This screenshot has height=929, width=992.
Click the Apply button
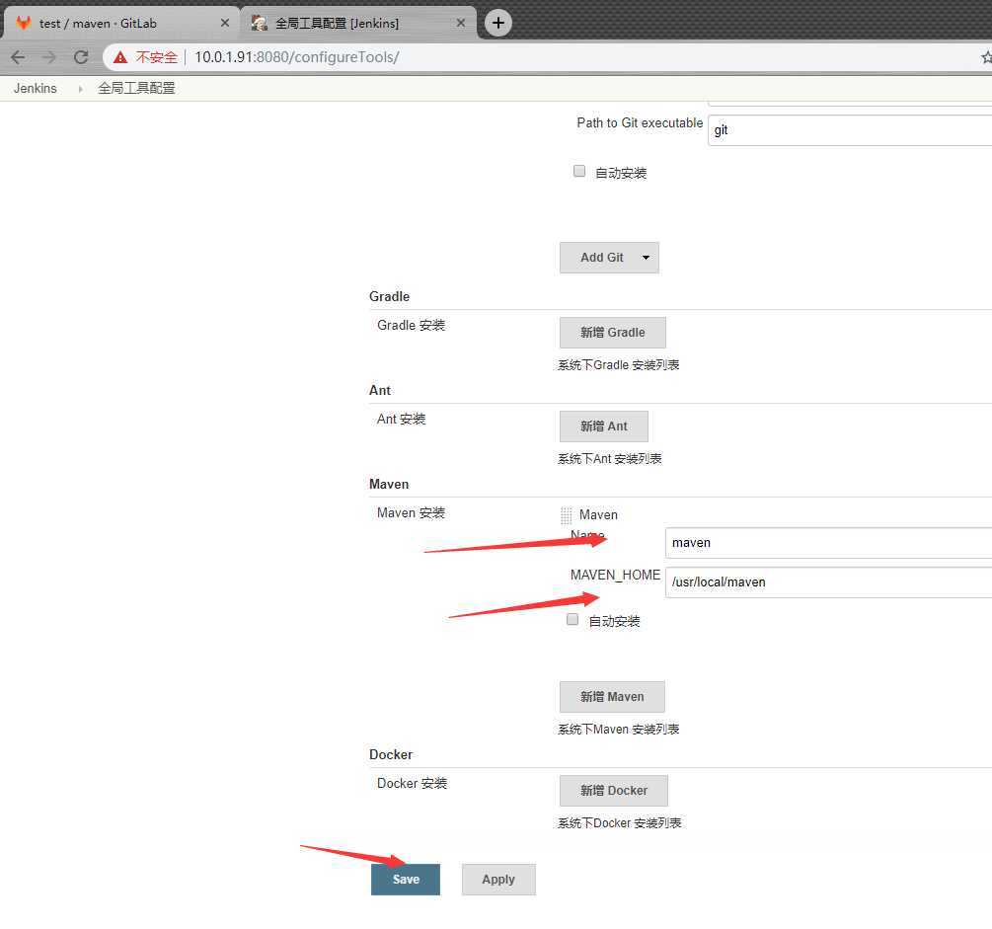click(x=498, y=880)
